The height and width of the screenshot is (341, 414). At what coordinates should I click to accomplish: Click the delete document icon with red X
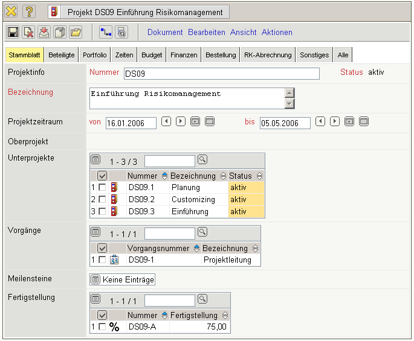28,33
